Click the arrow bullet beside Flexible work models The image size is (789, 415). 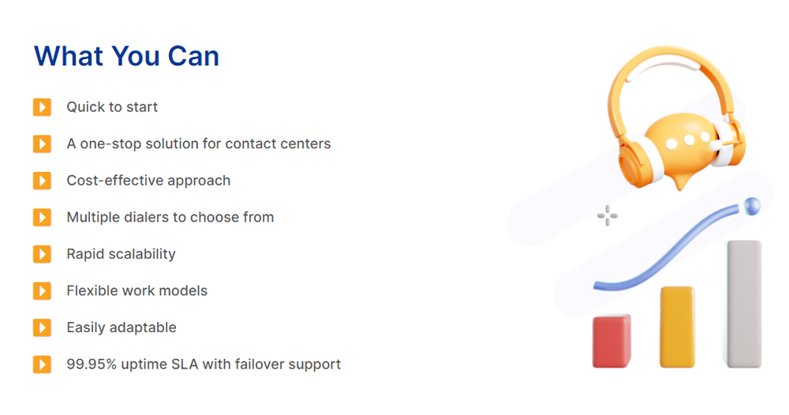click(x=43, y=291)
